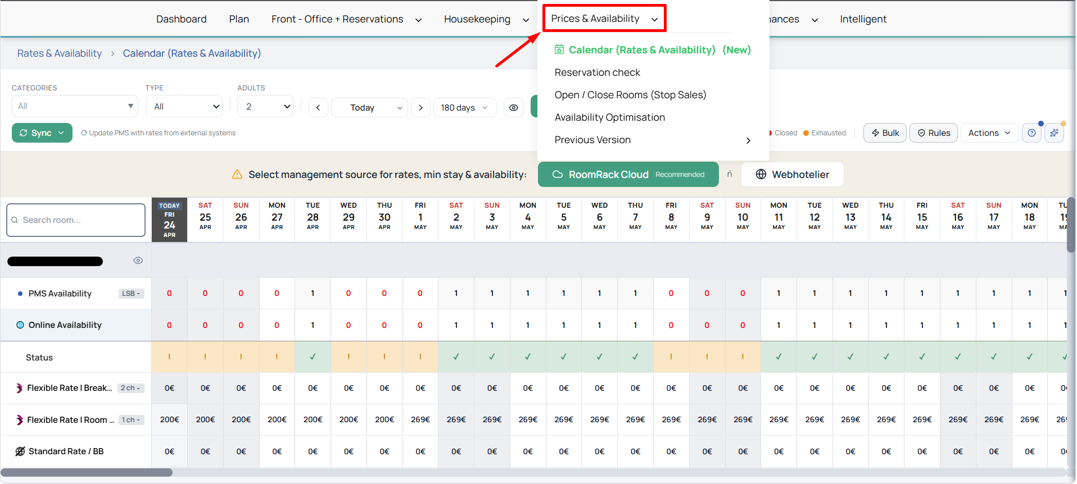Click the help question mark icon
Image resolution: width=1077 pixels, height=484 pixels.
coord(1031,133)
